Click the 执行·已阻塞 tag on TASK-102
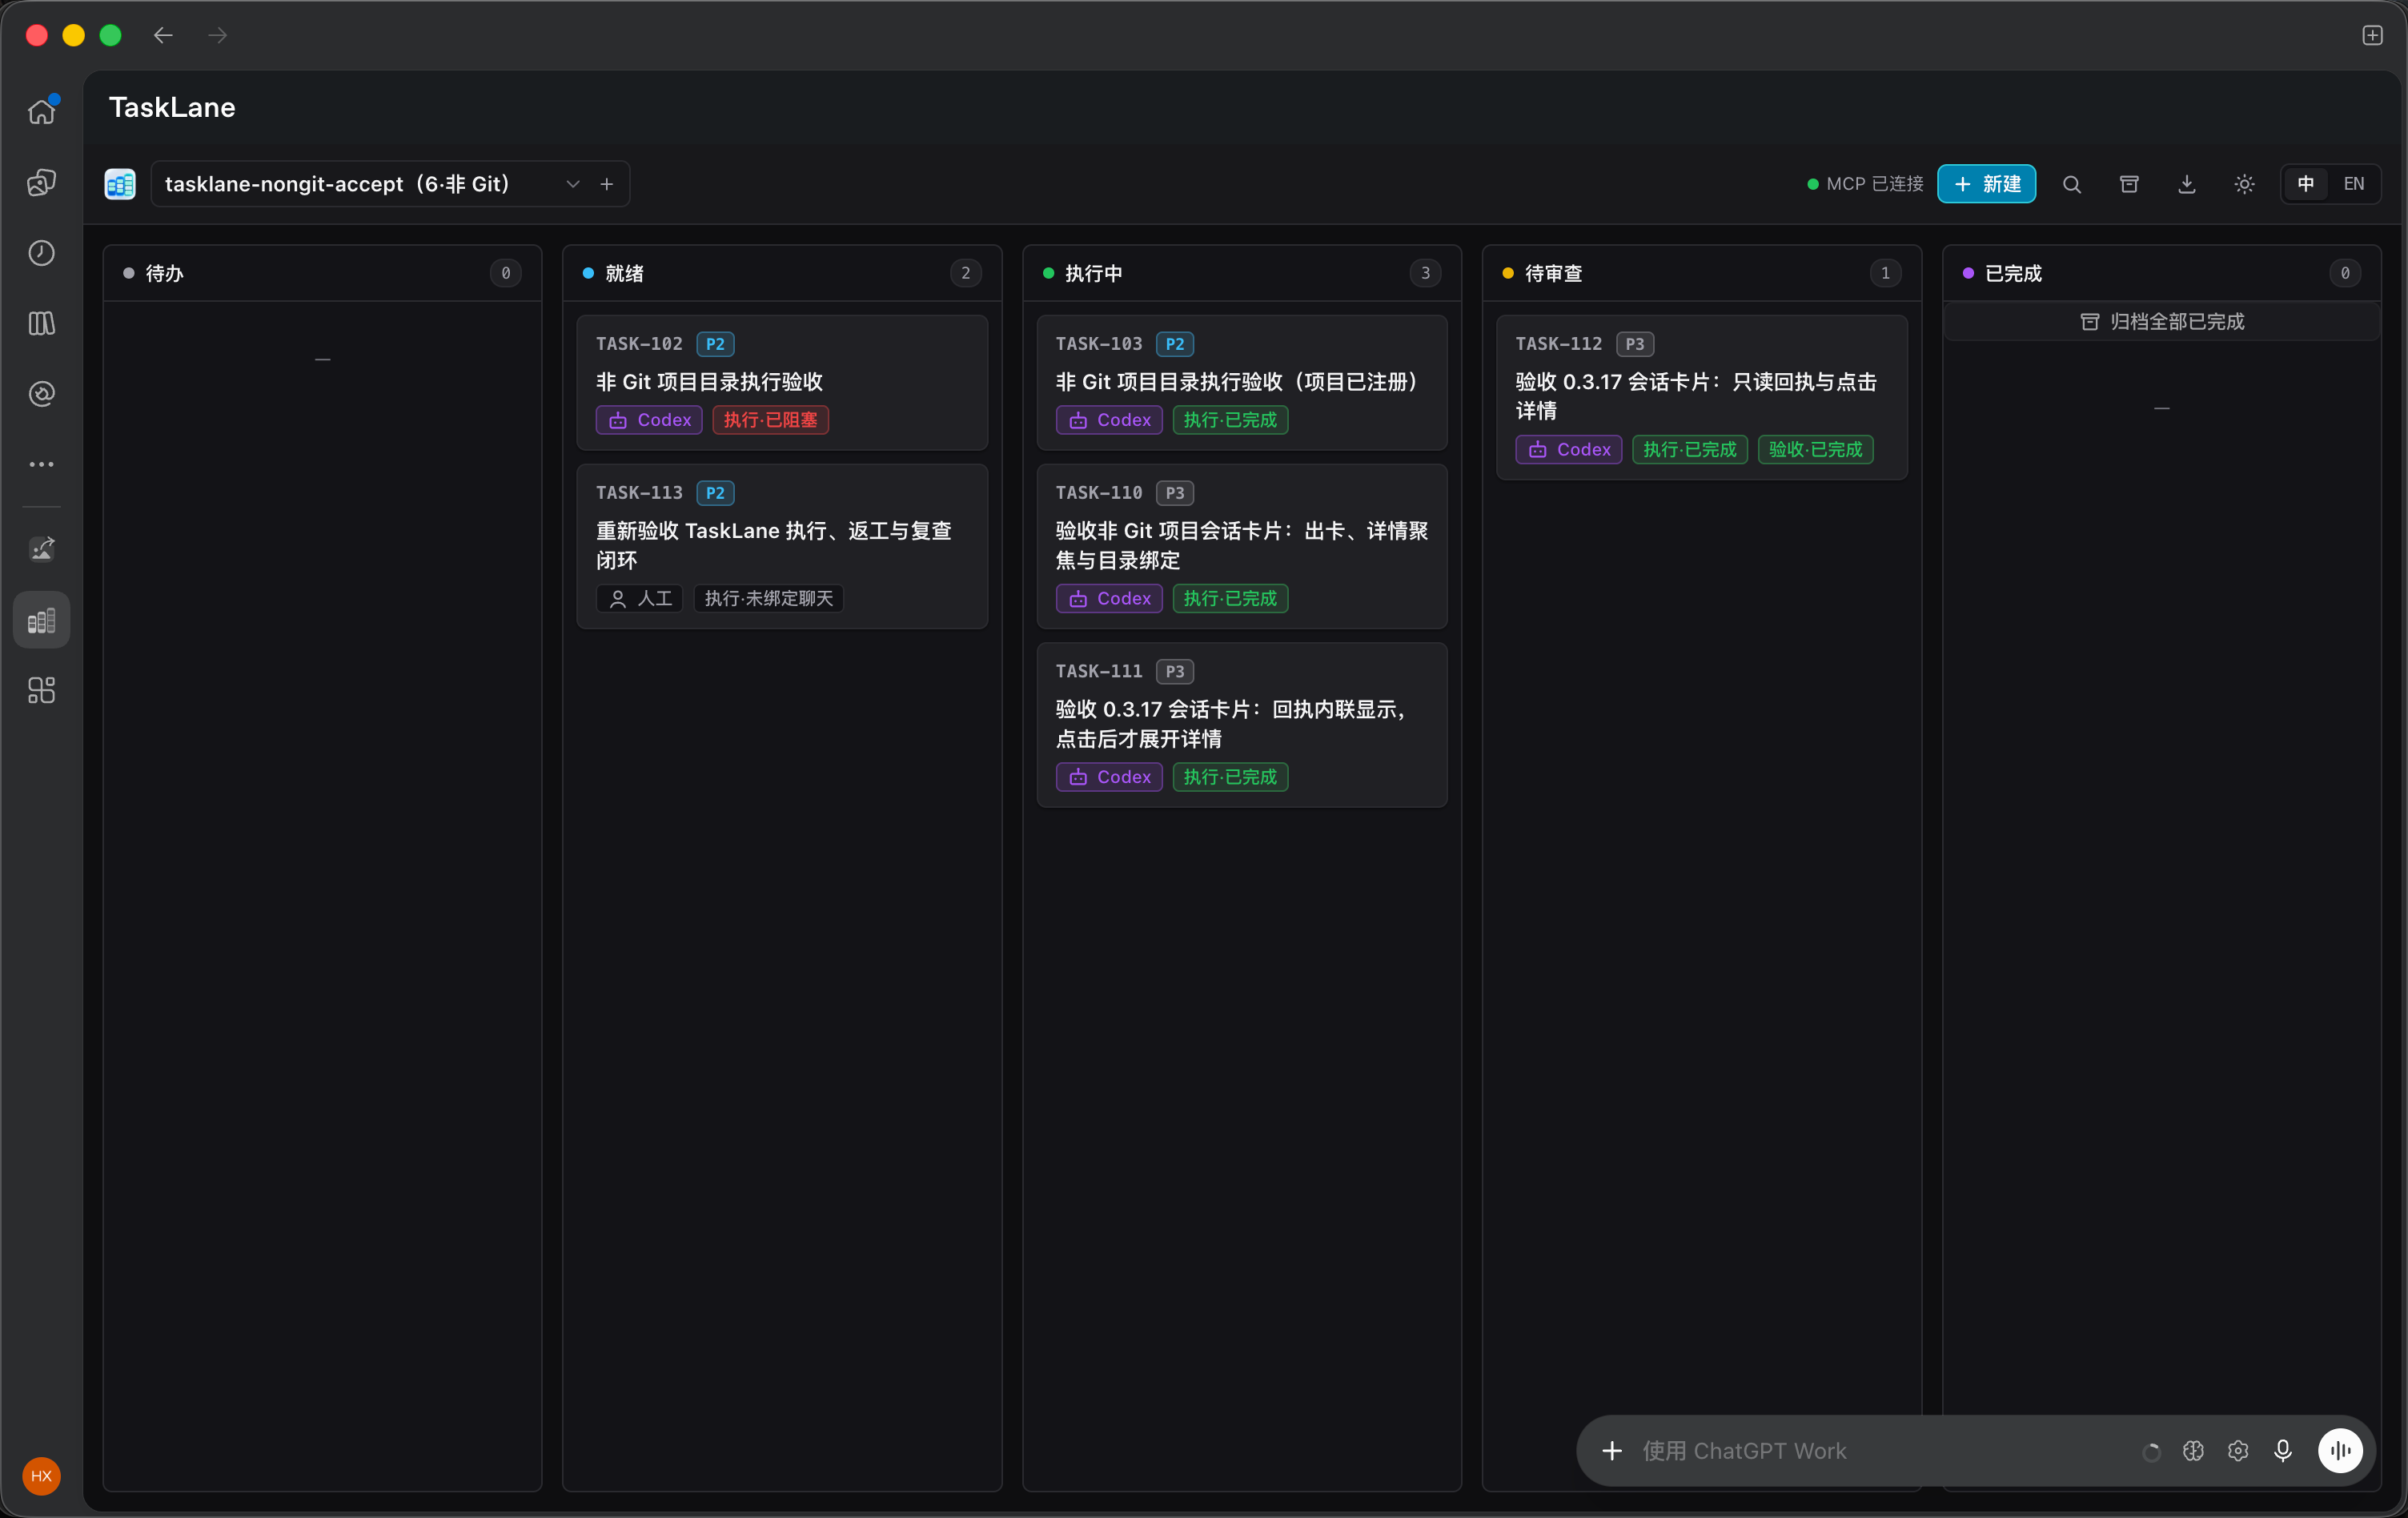Image resolution: width=2408 pixels, height=1518 pixels. [x=770, y=420]
